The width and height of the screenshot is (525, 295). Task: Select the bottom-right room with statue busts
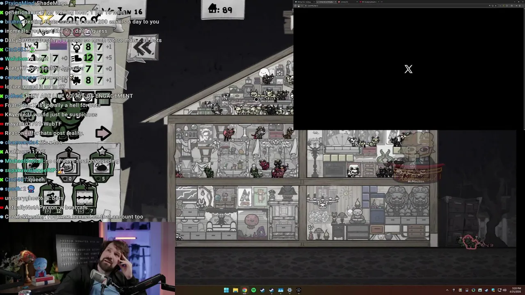[x=368, y=213]
